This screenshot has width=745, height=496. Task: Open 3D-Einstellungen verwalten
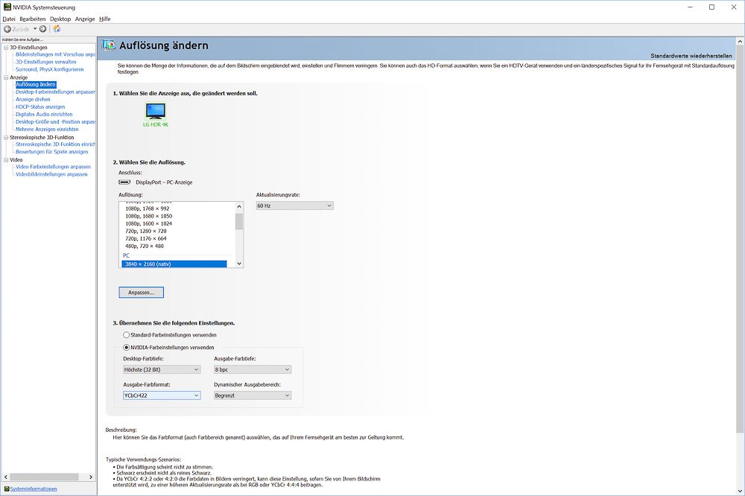tap(45, 62)
